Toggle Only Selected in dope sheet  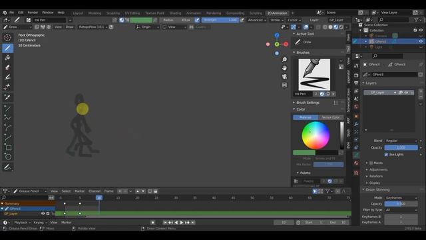click(315, 191)
